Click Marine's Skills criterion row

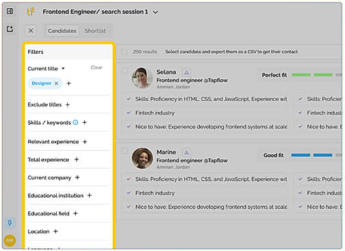pos(206,179)
